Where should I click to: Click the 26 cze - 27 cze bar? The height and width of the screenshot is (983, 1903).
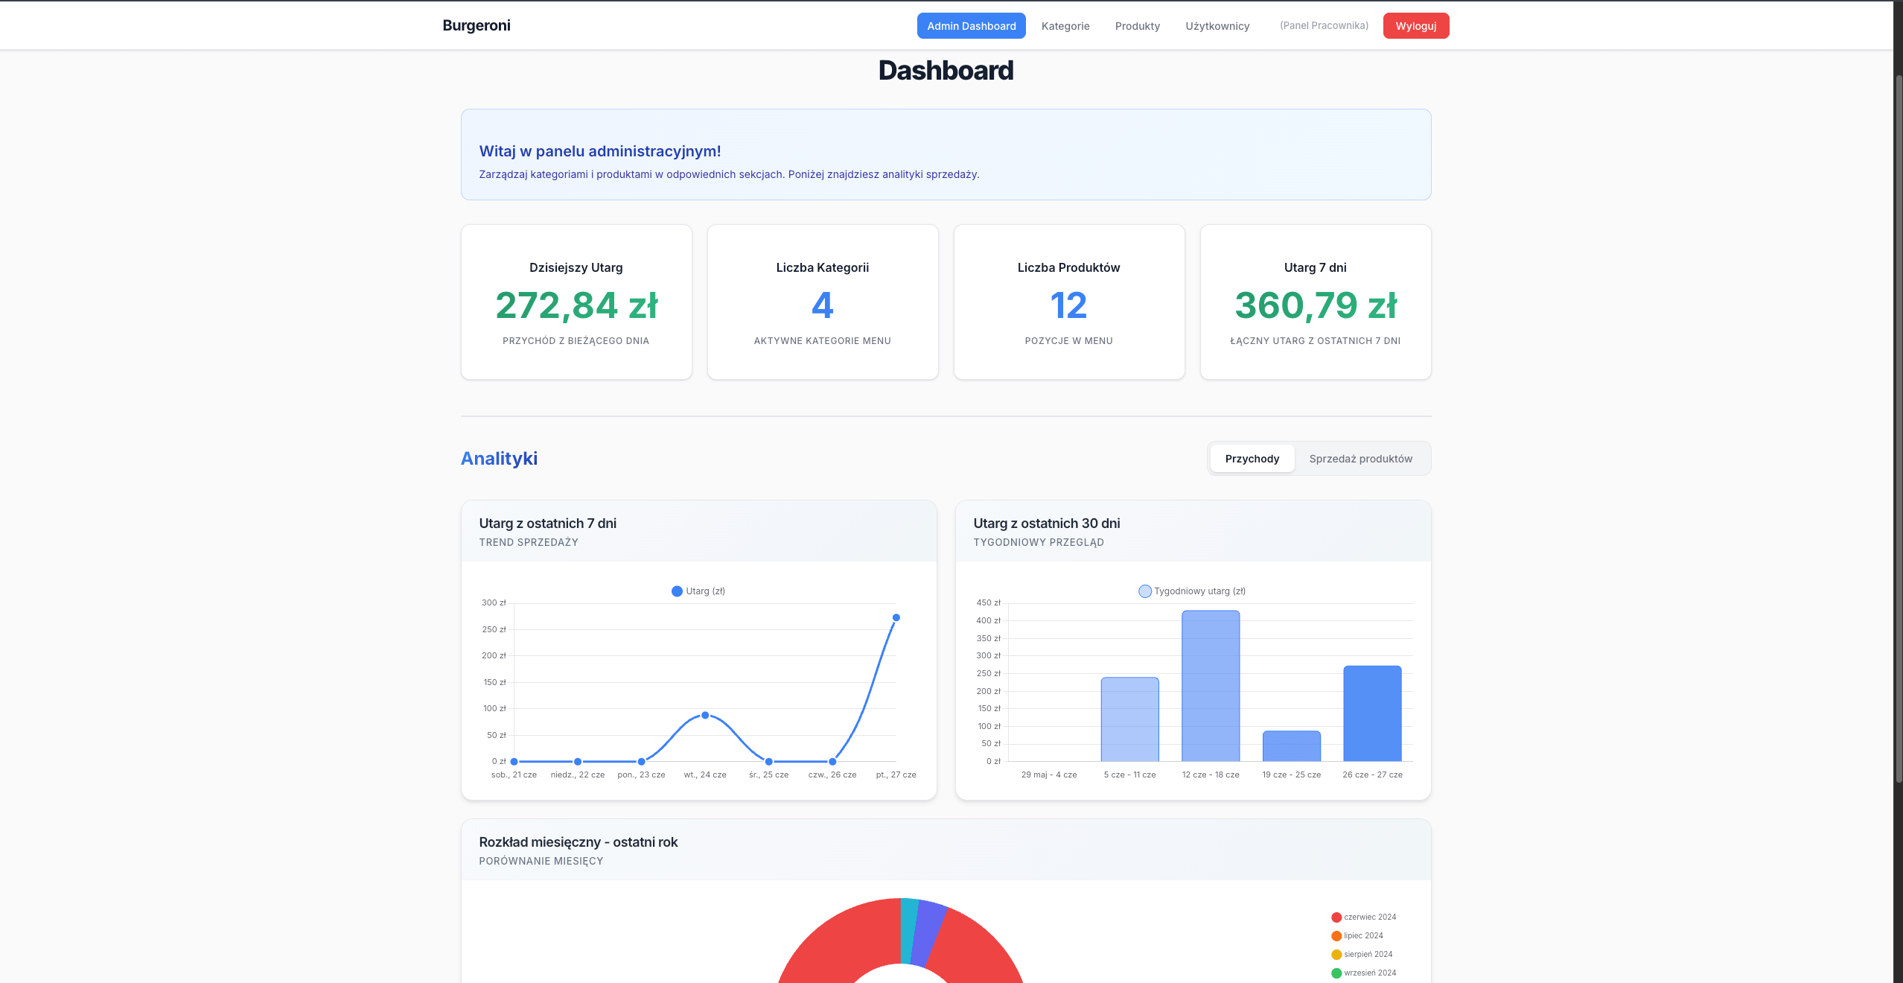(1372, 713)
